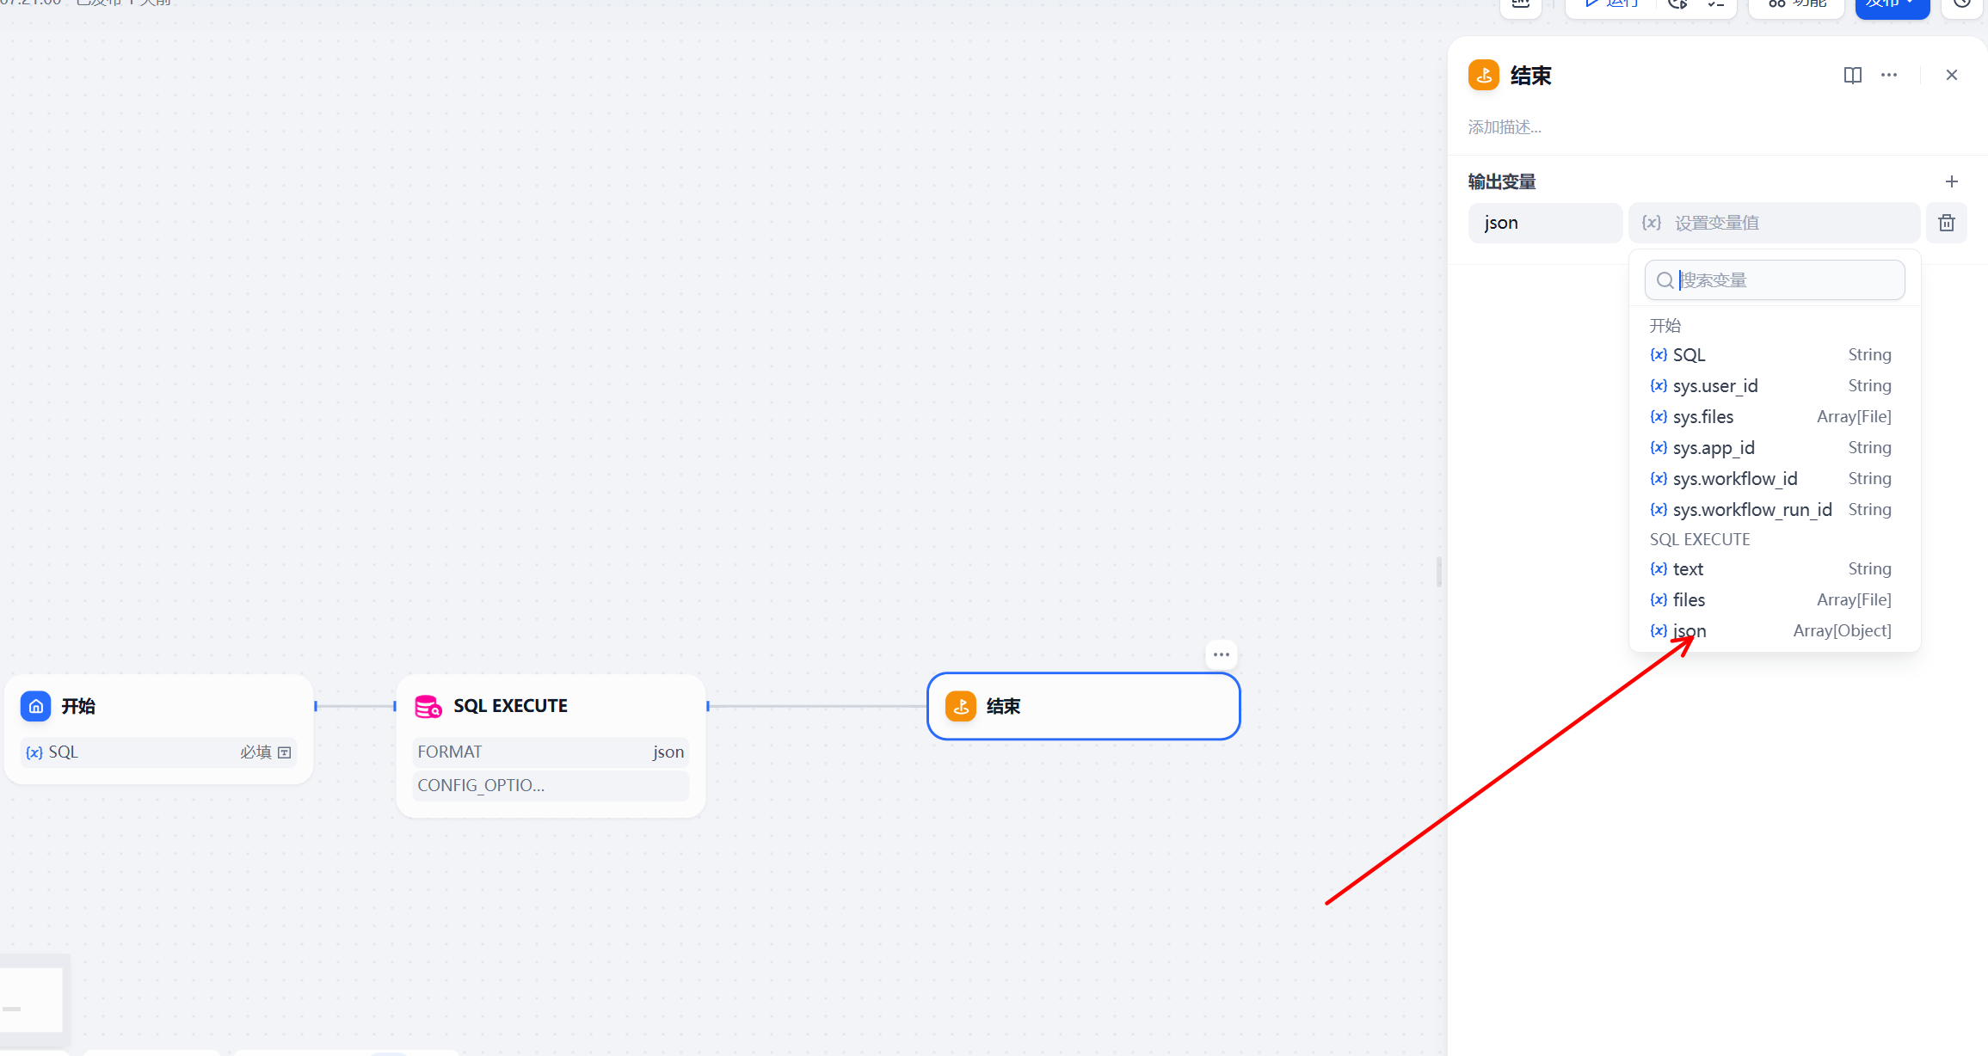
Task: Open three-dot menu above 结束 node
Action: (x=1221, y=654)
